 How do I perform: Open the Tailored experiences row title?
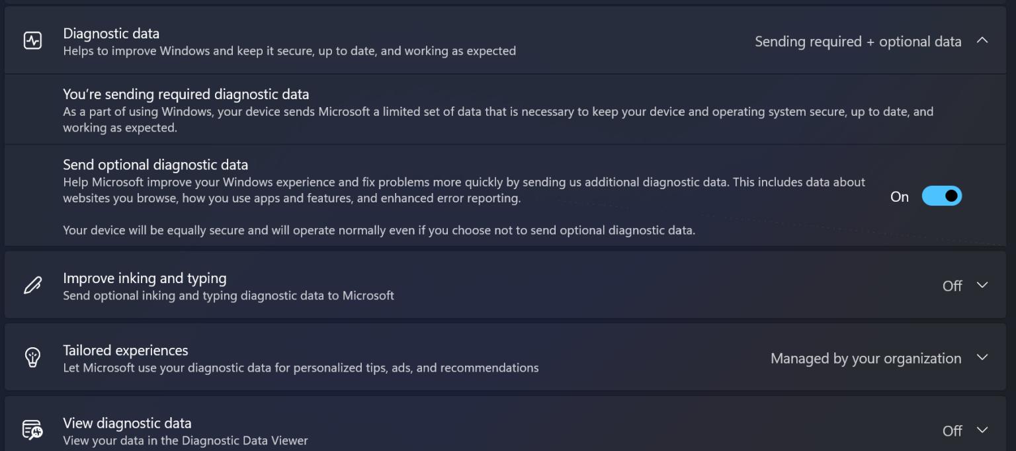[x=126, y=350]
